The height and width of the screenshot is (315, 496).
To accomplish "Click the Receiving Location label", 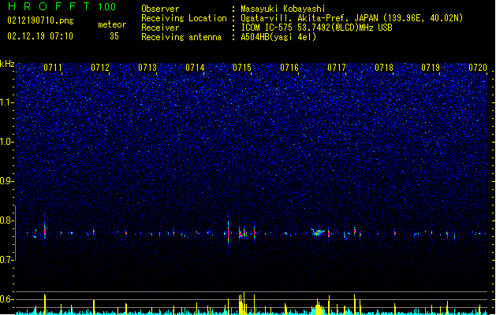I will pyautogui.click(x=184, y=18).
